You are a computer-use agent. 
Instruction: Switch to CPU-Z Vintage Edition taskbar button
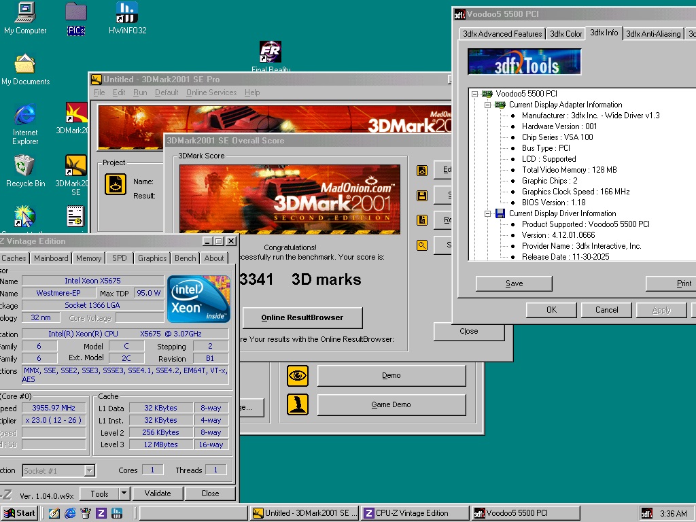pyautogui.click(x=415, y=513)
